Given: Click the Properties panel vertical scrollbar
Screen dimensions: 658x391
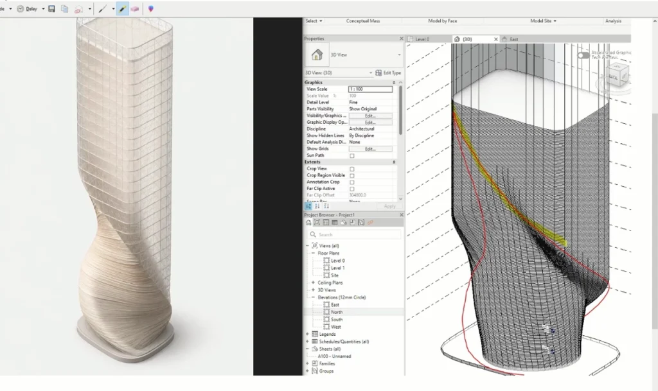Looking at the screenshot, I should point(400,111).
